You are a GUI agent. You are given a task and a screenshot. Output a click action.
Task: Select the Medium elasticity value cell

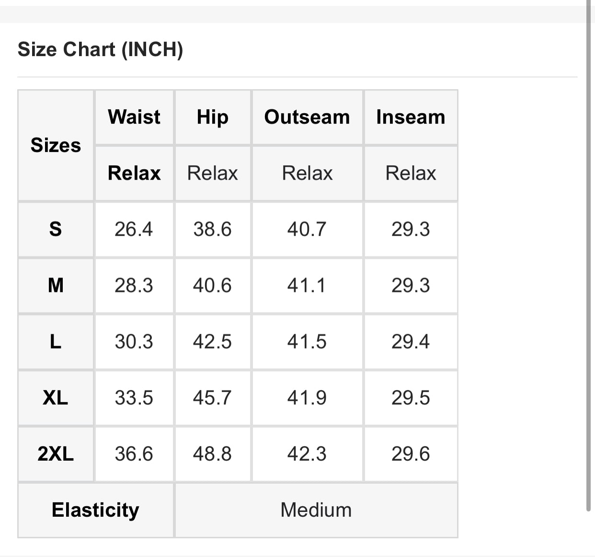pyautogui.click(x=316, y=510)
